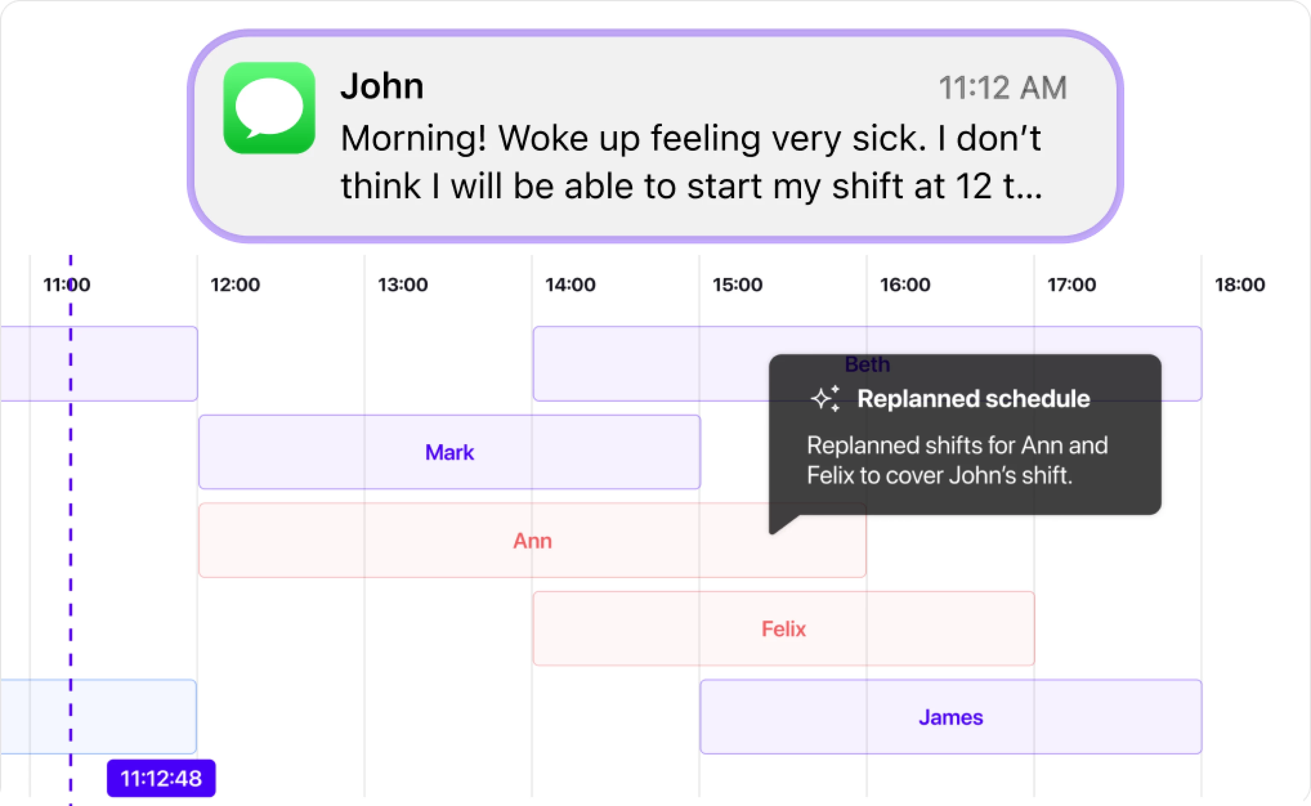1311x806 pixels.
Task: Select Ann's red shift block
Action: [532, 541]
